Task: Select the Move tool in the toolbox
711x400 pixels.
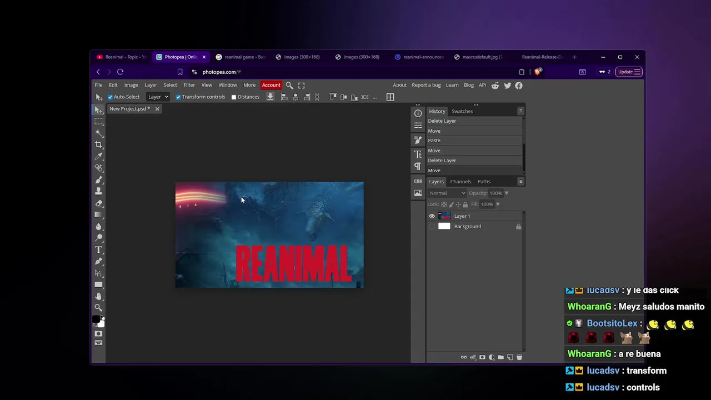Action: [98, 109]
